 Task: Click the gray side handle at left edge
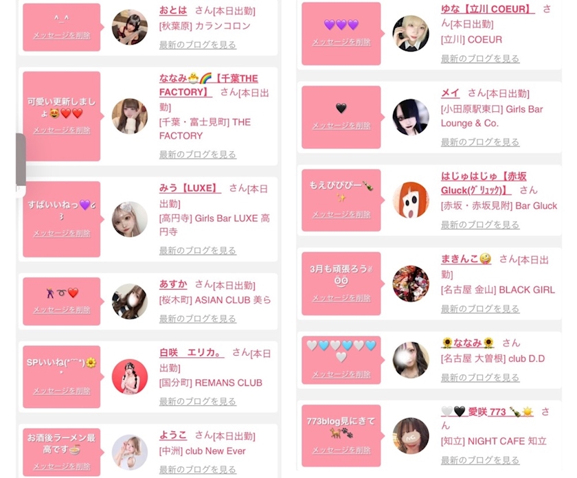pos(21,160)
